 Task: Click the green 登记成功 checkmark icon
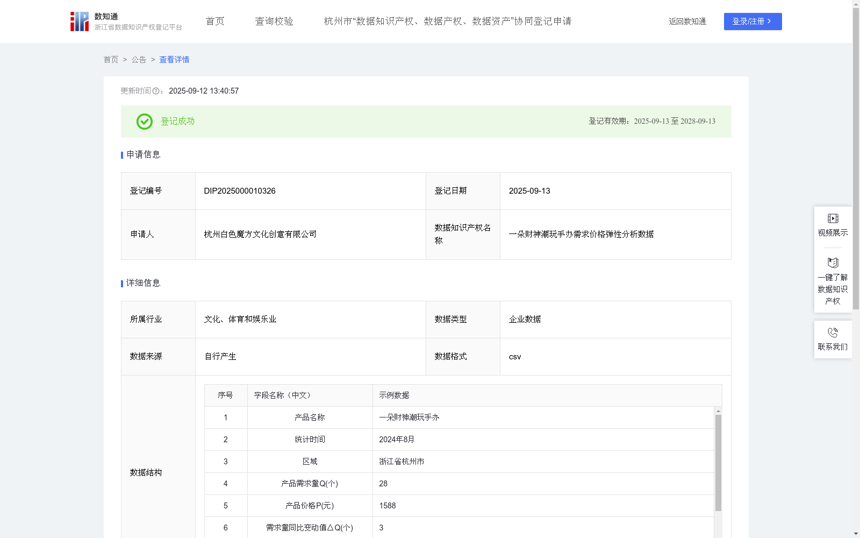coord(144,122)
